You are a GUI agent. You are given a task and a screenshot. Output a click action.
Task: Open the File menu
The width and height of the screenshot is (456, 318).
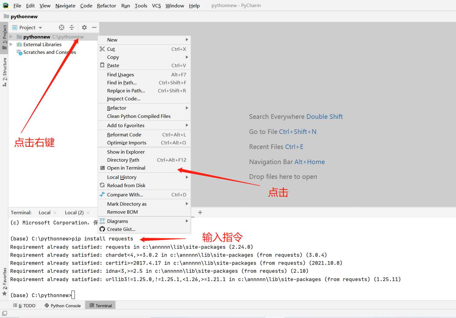tap(17, 6)
